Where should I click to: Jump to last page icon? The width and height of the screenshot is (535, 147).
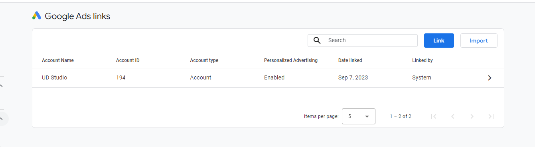point(491,116)
